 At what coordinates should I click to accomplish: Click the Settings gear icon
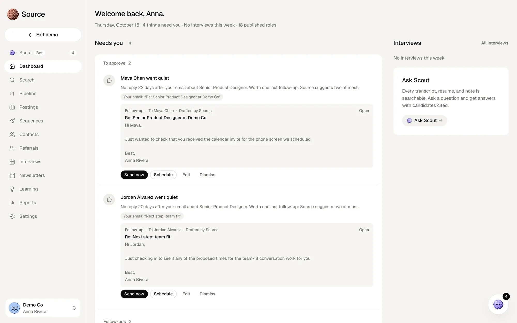click(12, 216)
